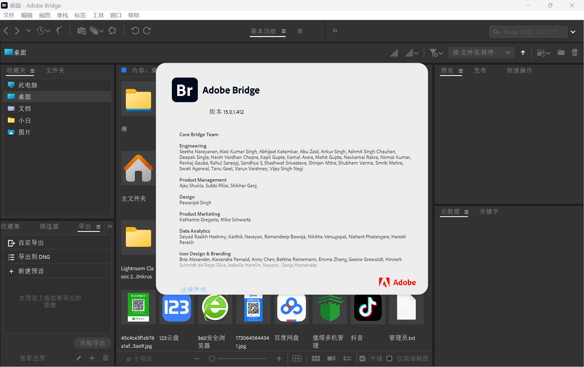Click add preset plus icon at bottom
Screen dimensions: 584x367
(x=92, y=358)
